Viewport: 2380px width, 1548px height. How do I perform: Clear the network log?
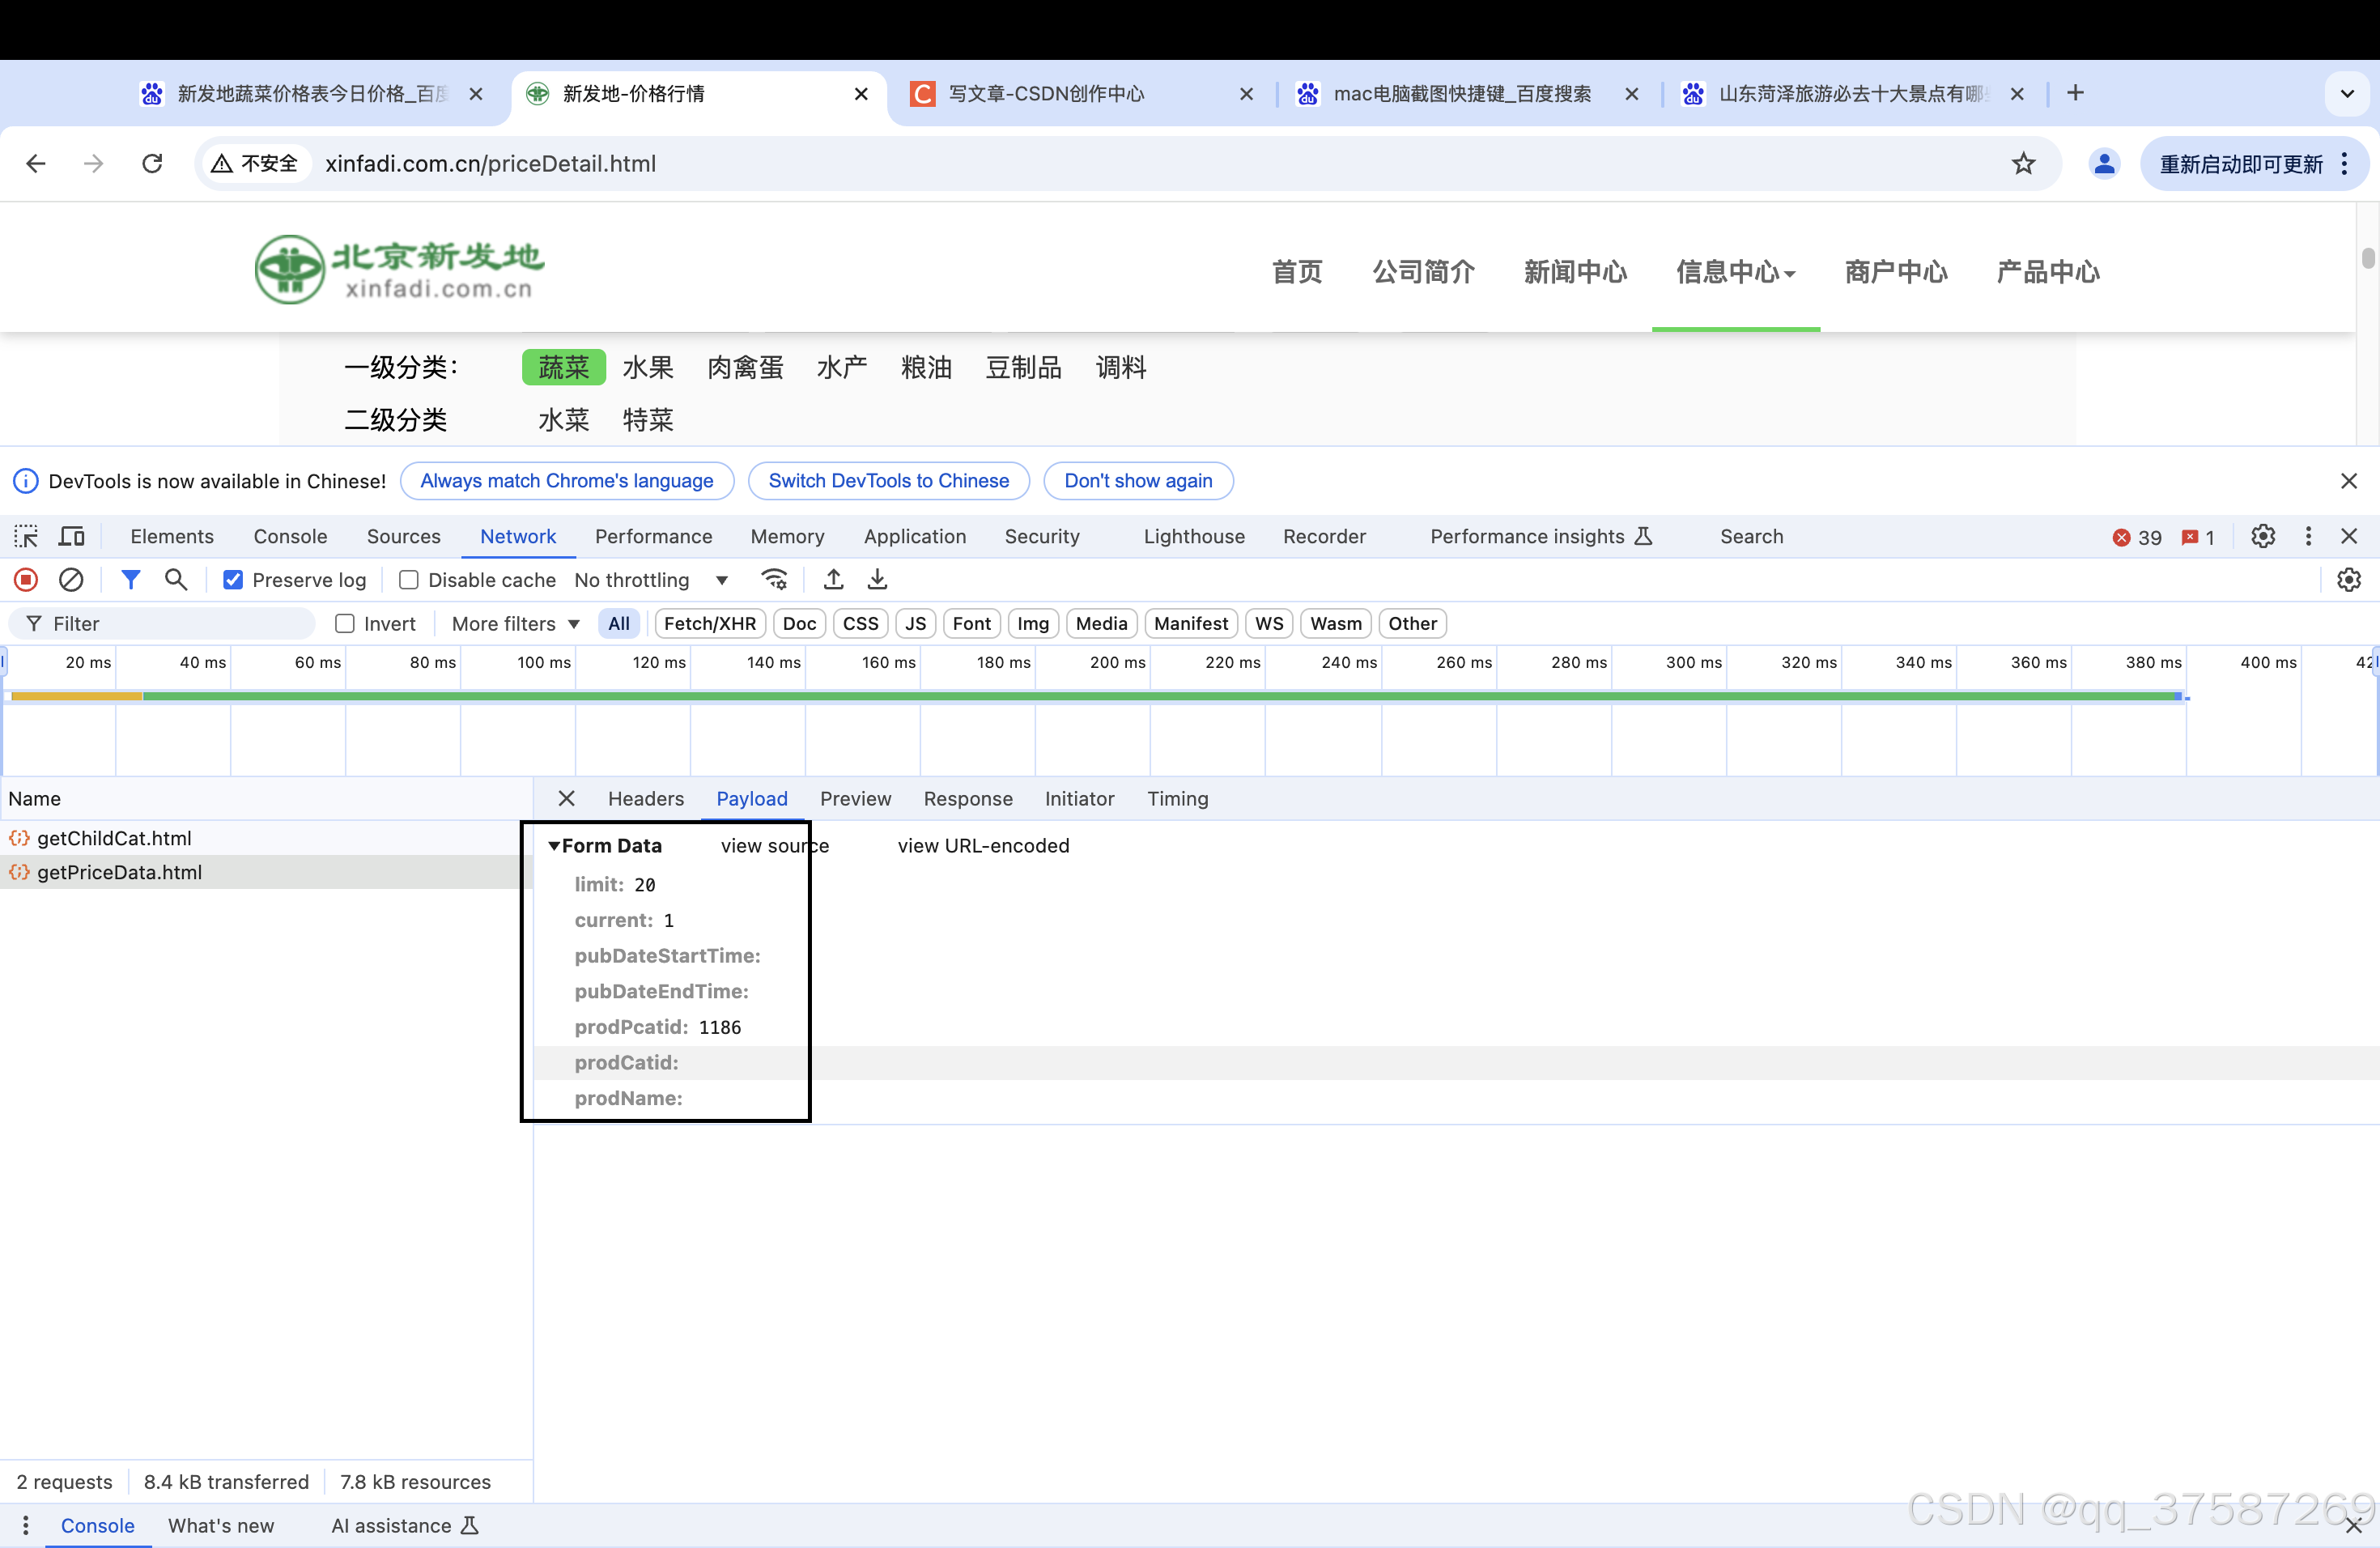[71, 580]
